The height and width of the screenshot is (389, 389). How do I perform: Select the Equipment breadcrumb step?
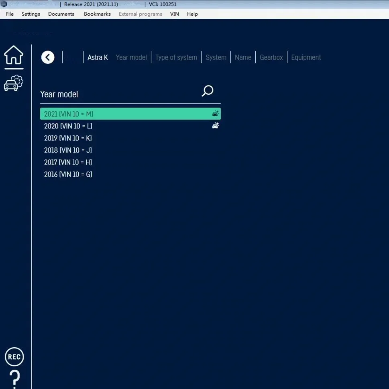pos(306,57)
